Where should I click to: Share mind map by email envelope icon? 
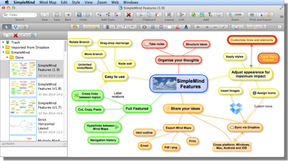(269, 15)
